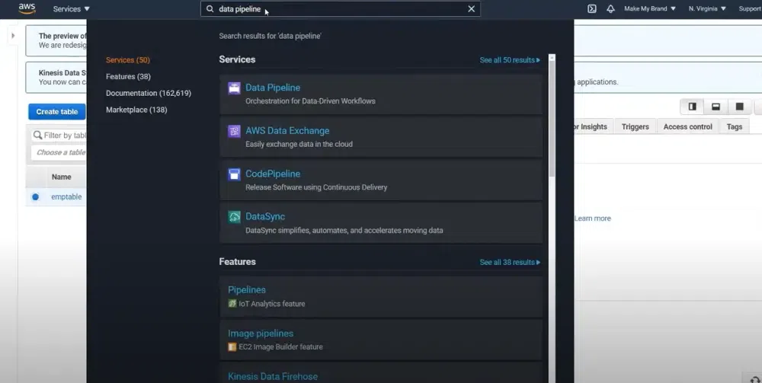
Task: Switch to split side panel view icon
Action: [692, 107]
